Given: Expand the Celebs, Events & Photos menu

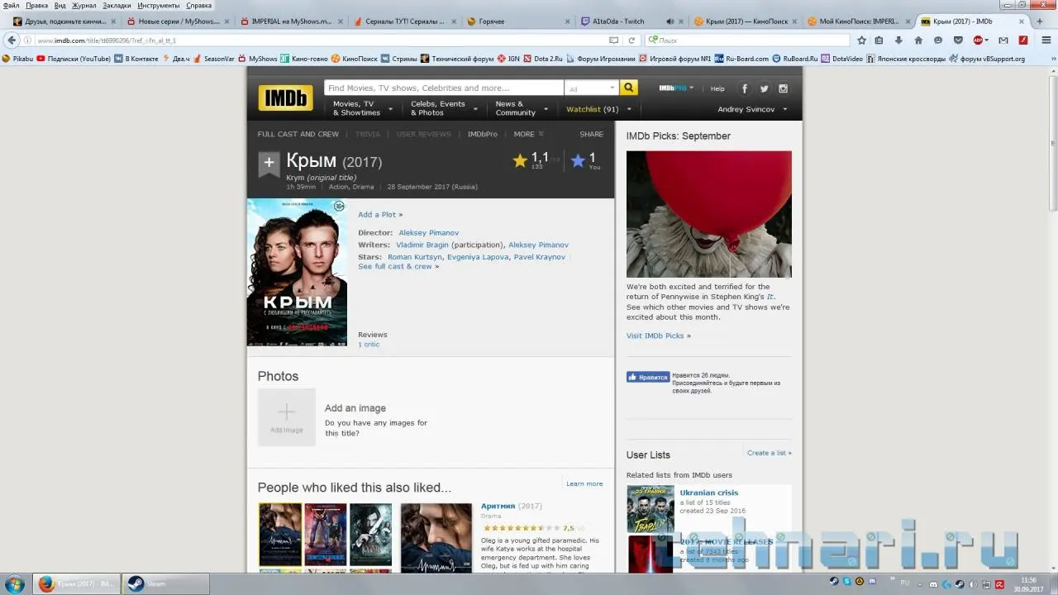Looking at the screenshot, I should (x=445, y=108).
